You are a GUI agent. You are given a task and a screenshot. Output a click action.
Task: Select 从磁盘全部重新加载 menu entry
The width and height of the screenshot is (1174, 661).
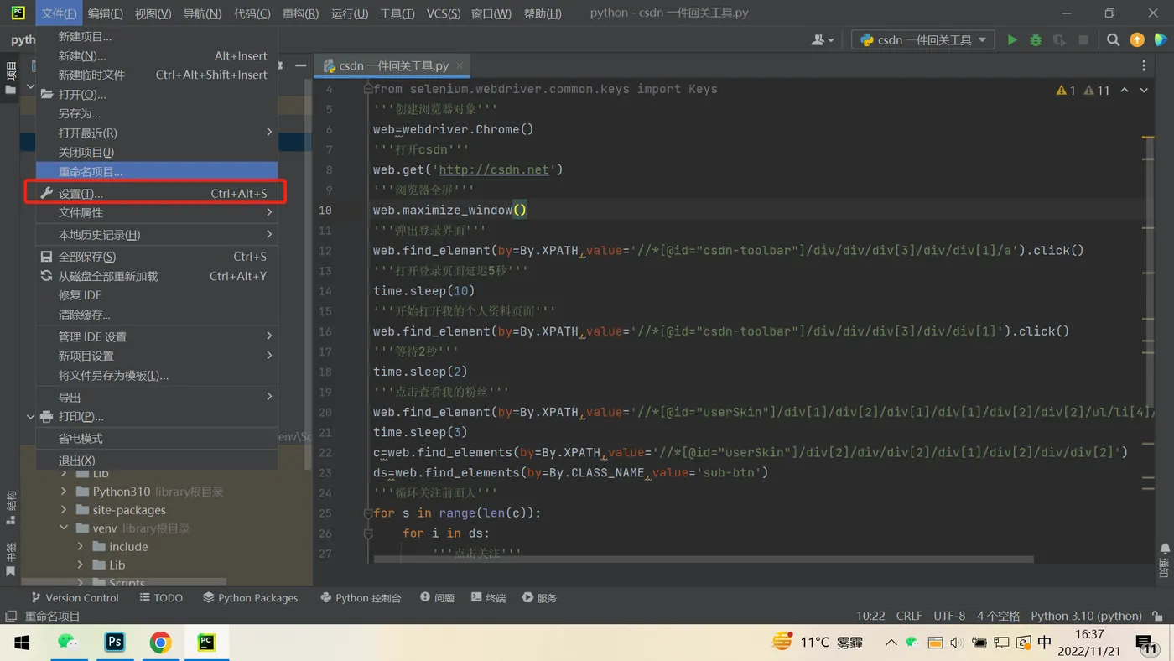(157, 276)
